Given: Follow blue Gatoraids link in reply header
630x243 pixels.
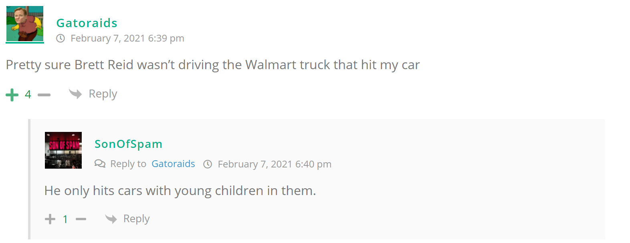Looking at the screenshot, I should point(173,164).
